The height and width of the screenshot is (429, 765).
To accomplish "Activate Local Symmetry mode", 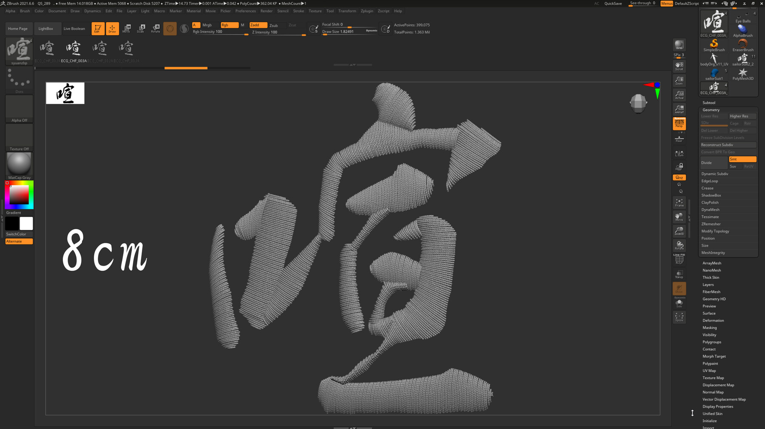I will pyautogui.click(x=679, y=153).
